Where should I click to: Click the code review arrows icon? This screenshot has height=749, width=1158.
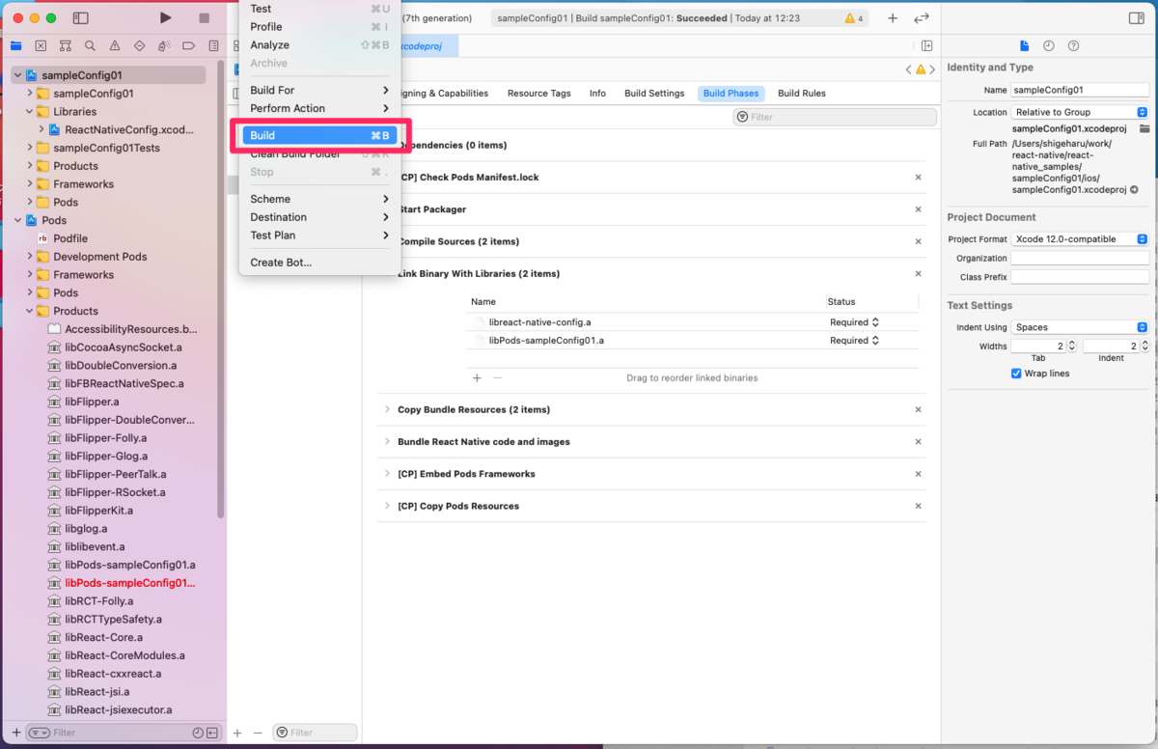pos(922,18)
